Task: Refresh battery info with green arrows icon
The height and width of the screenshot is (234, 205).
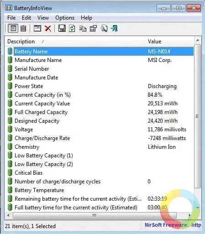Action: (72, 28)
